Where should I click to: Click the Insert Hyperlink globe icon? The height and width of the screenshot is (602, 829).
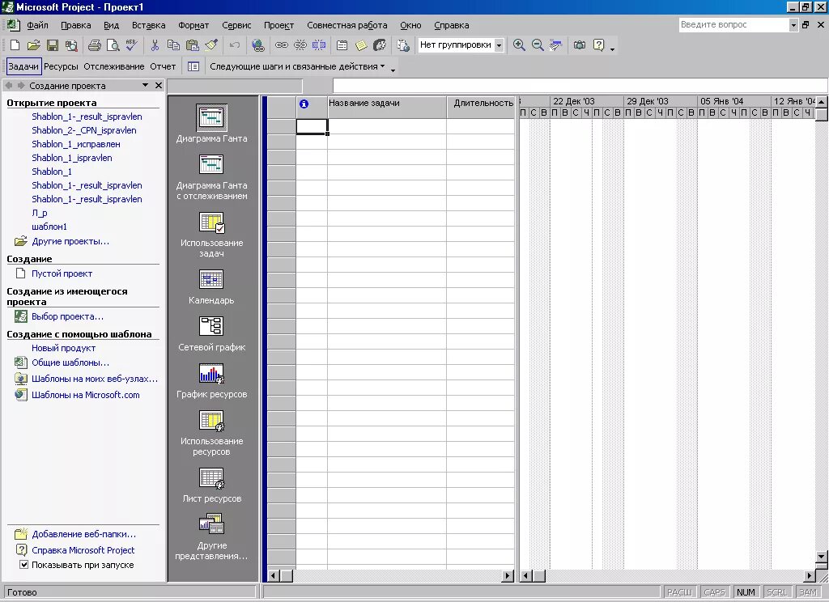(258, 45)
